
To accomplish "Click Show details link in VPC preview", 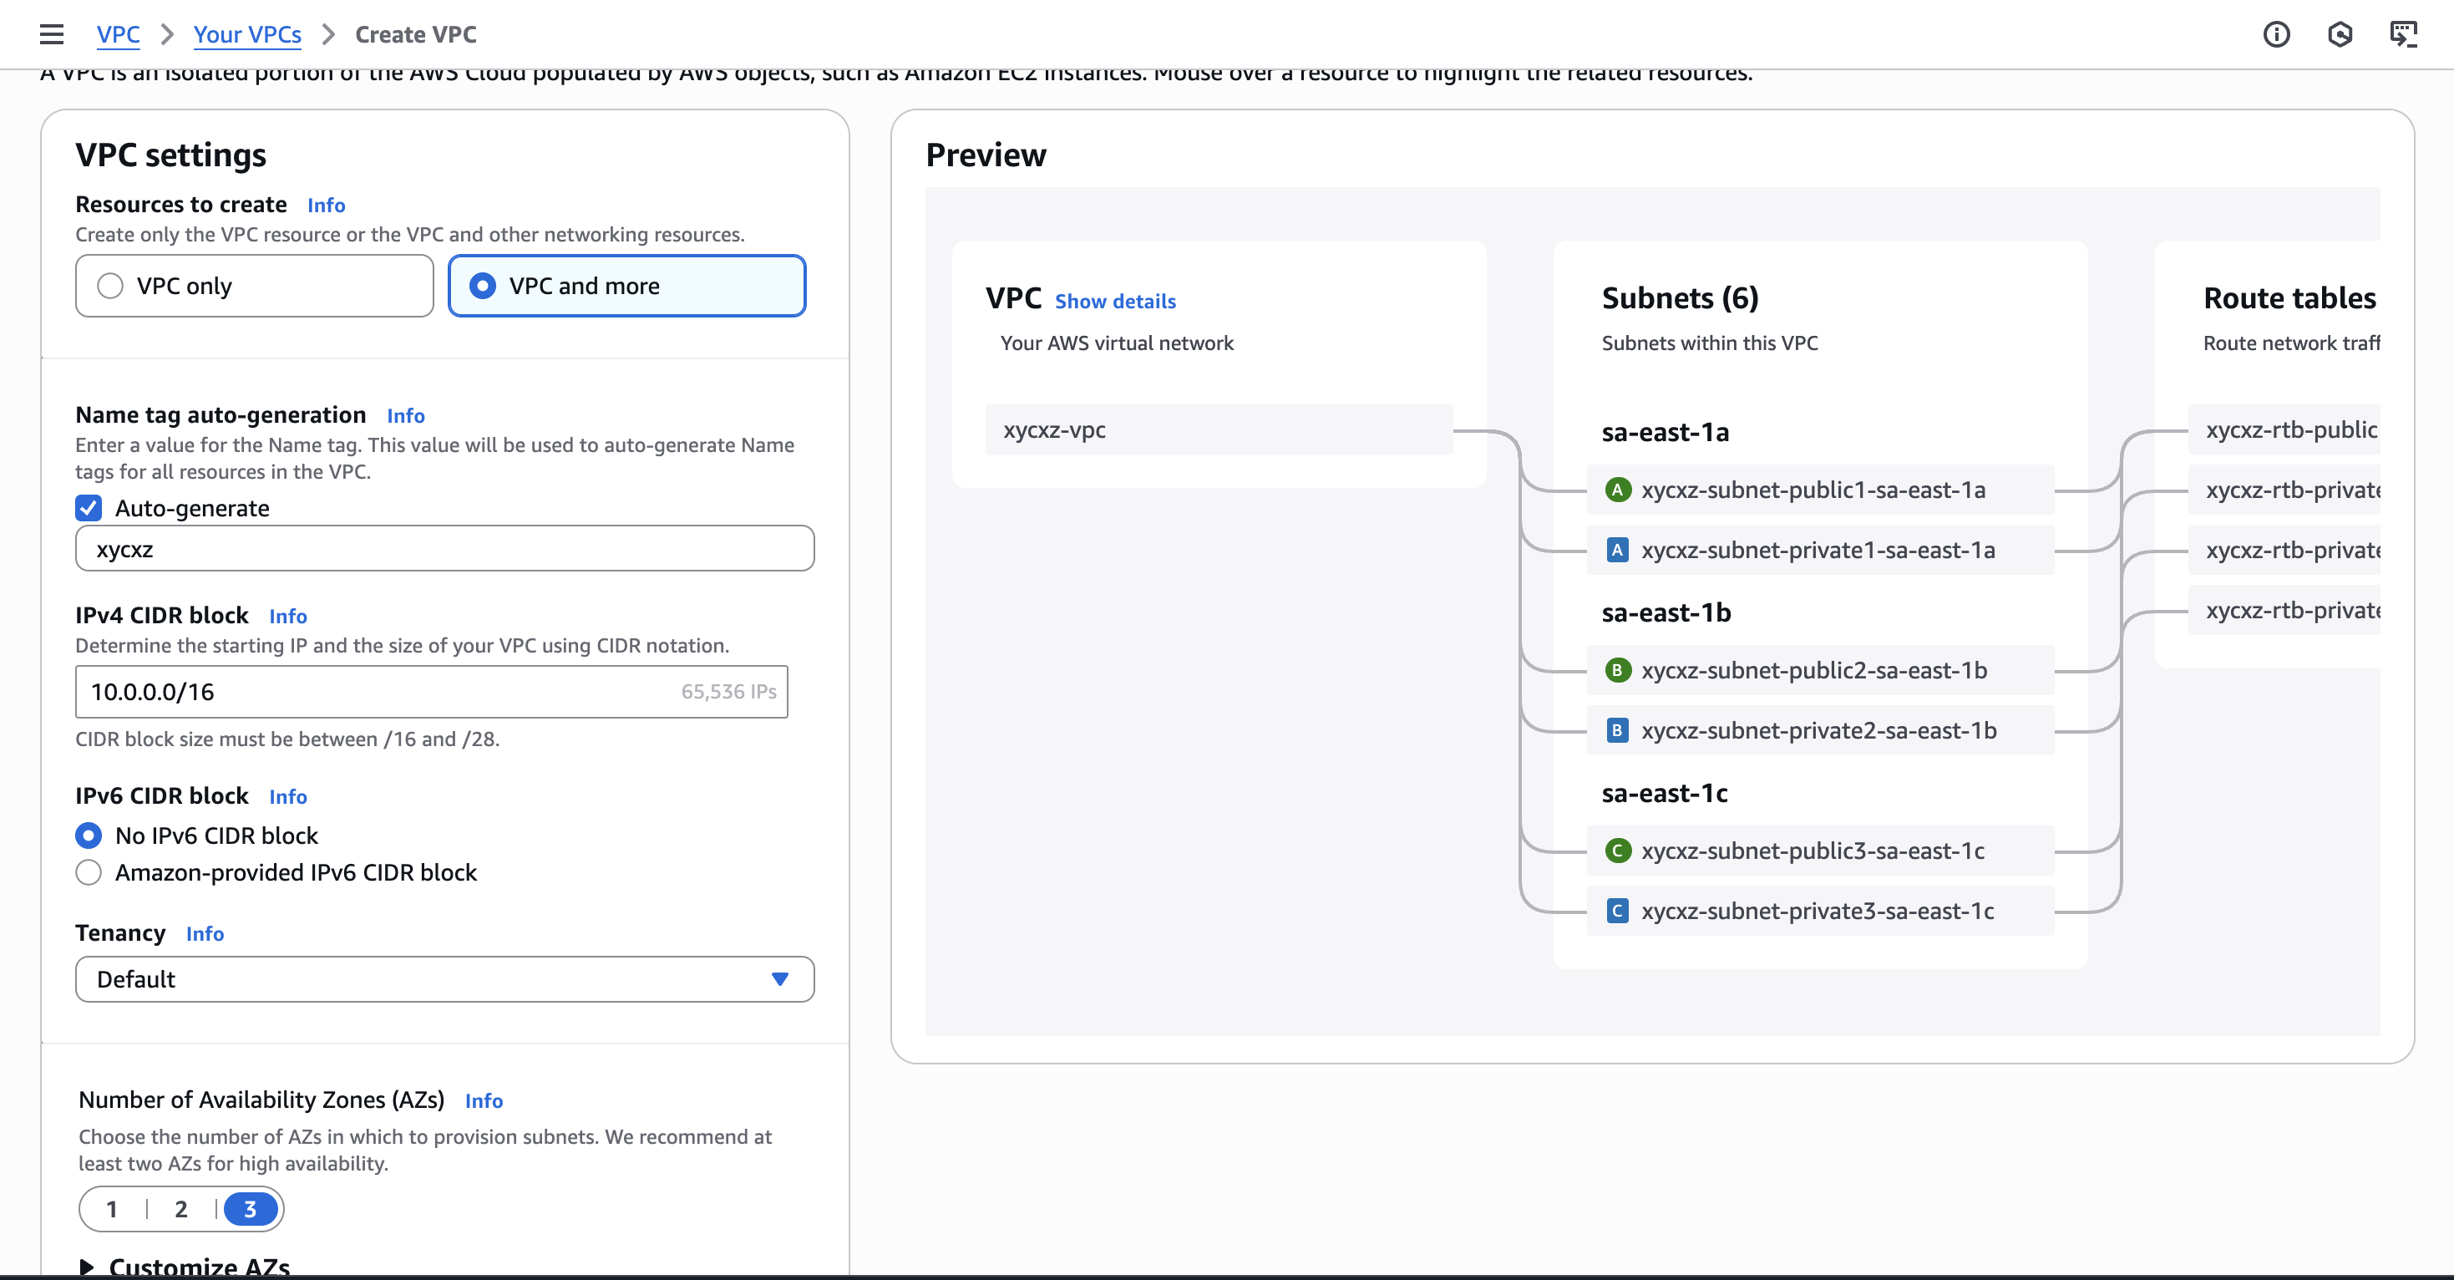I will click(1114, 301).
